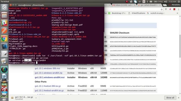Click the red '4' extension icon
The image size is (181, 101).
tap(170, 9)
